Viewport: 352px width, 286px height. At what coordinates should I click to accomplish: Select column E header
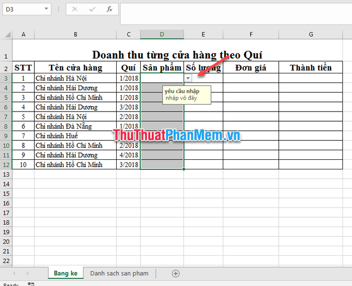[x=203, y=34]
